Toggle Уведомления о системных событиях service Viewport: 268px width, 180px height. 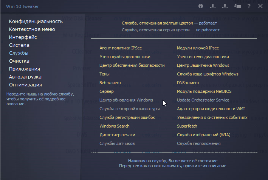[x=212, y=118]
